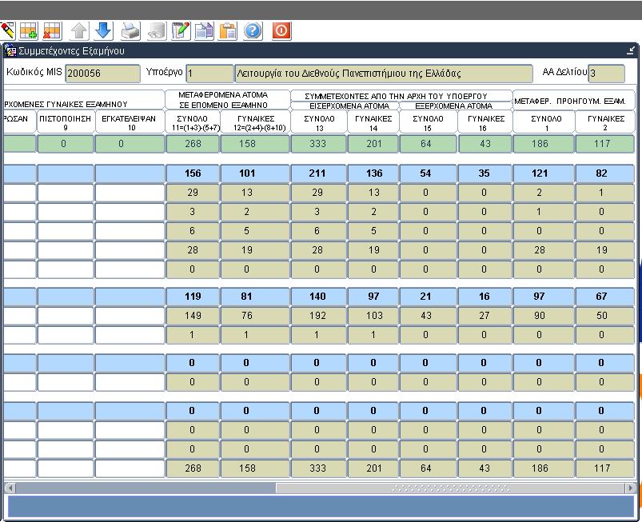This screenshot has height=522, width=642.
Task: Click the cell showing 50
Action: [x=604, y=316]
